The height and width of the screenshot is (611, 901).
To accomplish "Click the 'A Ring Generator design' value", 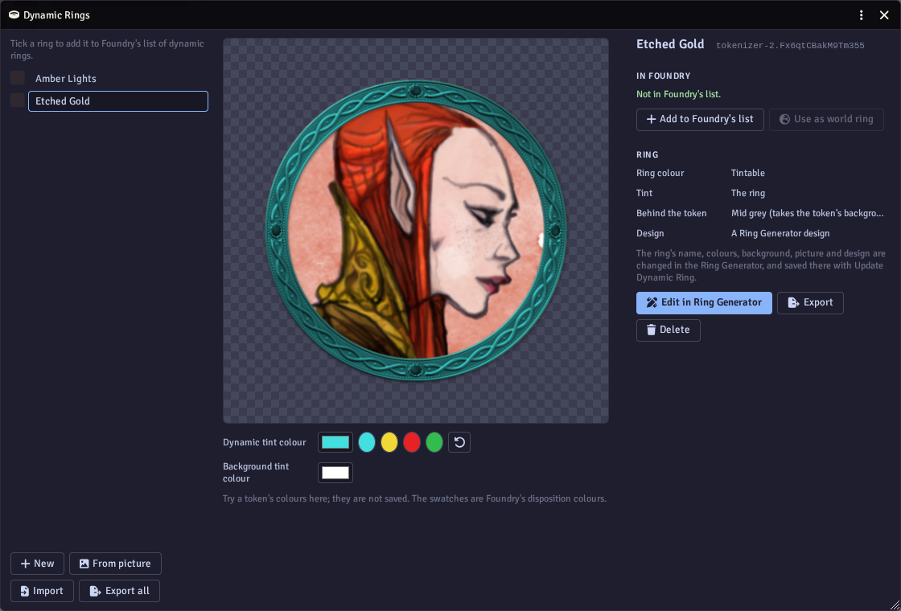I will 780,233.
